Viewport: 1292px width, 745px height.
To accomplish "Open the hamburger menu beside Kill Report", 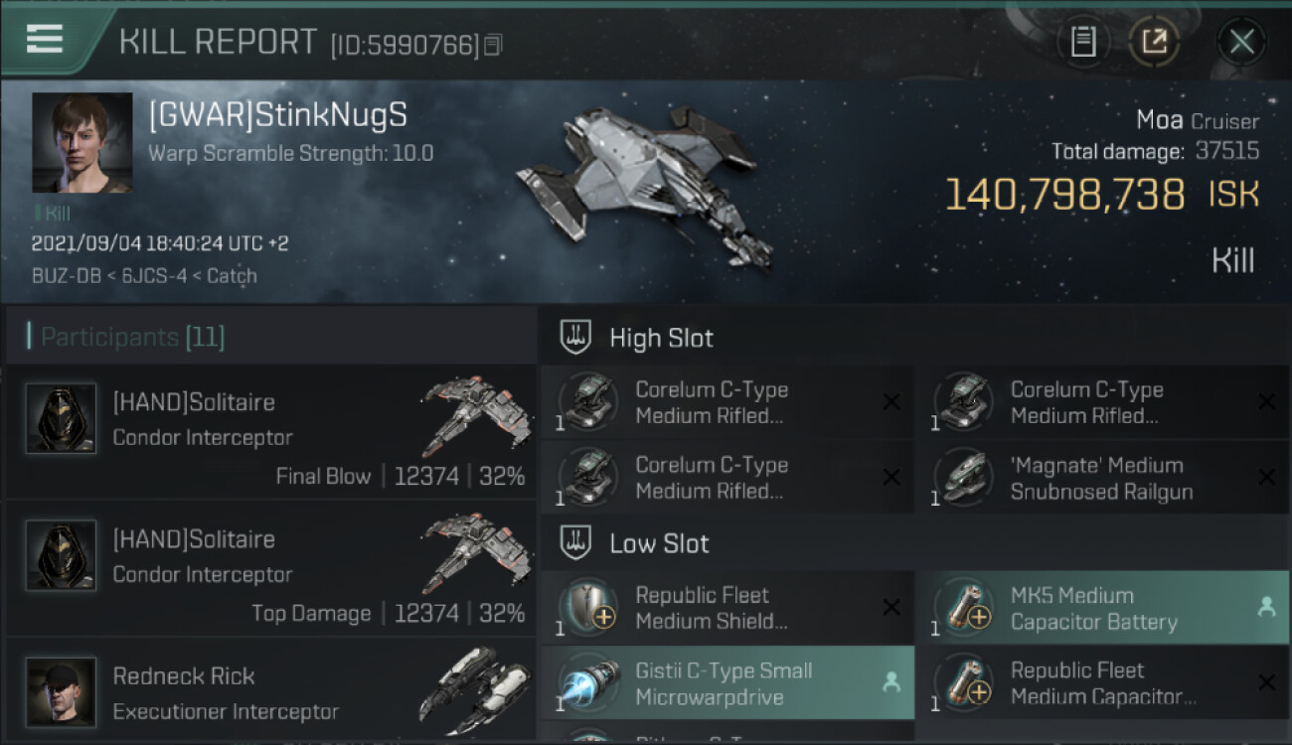I will point(45,40).
